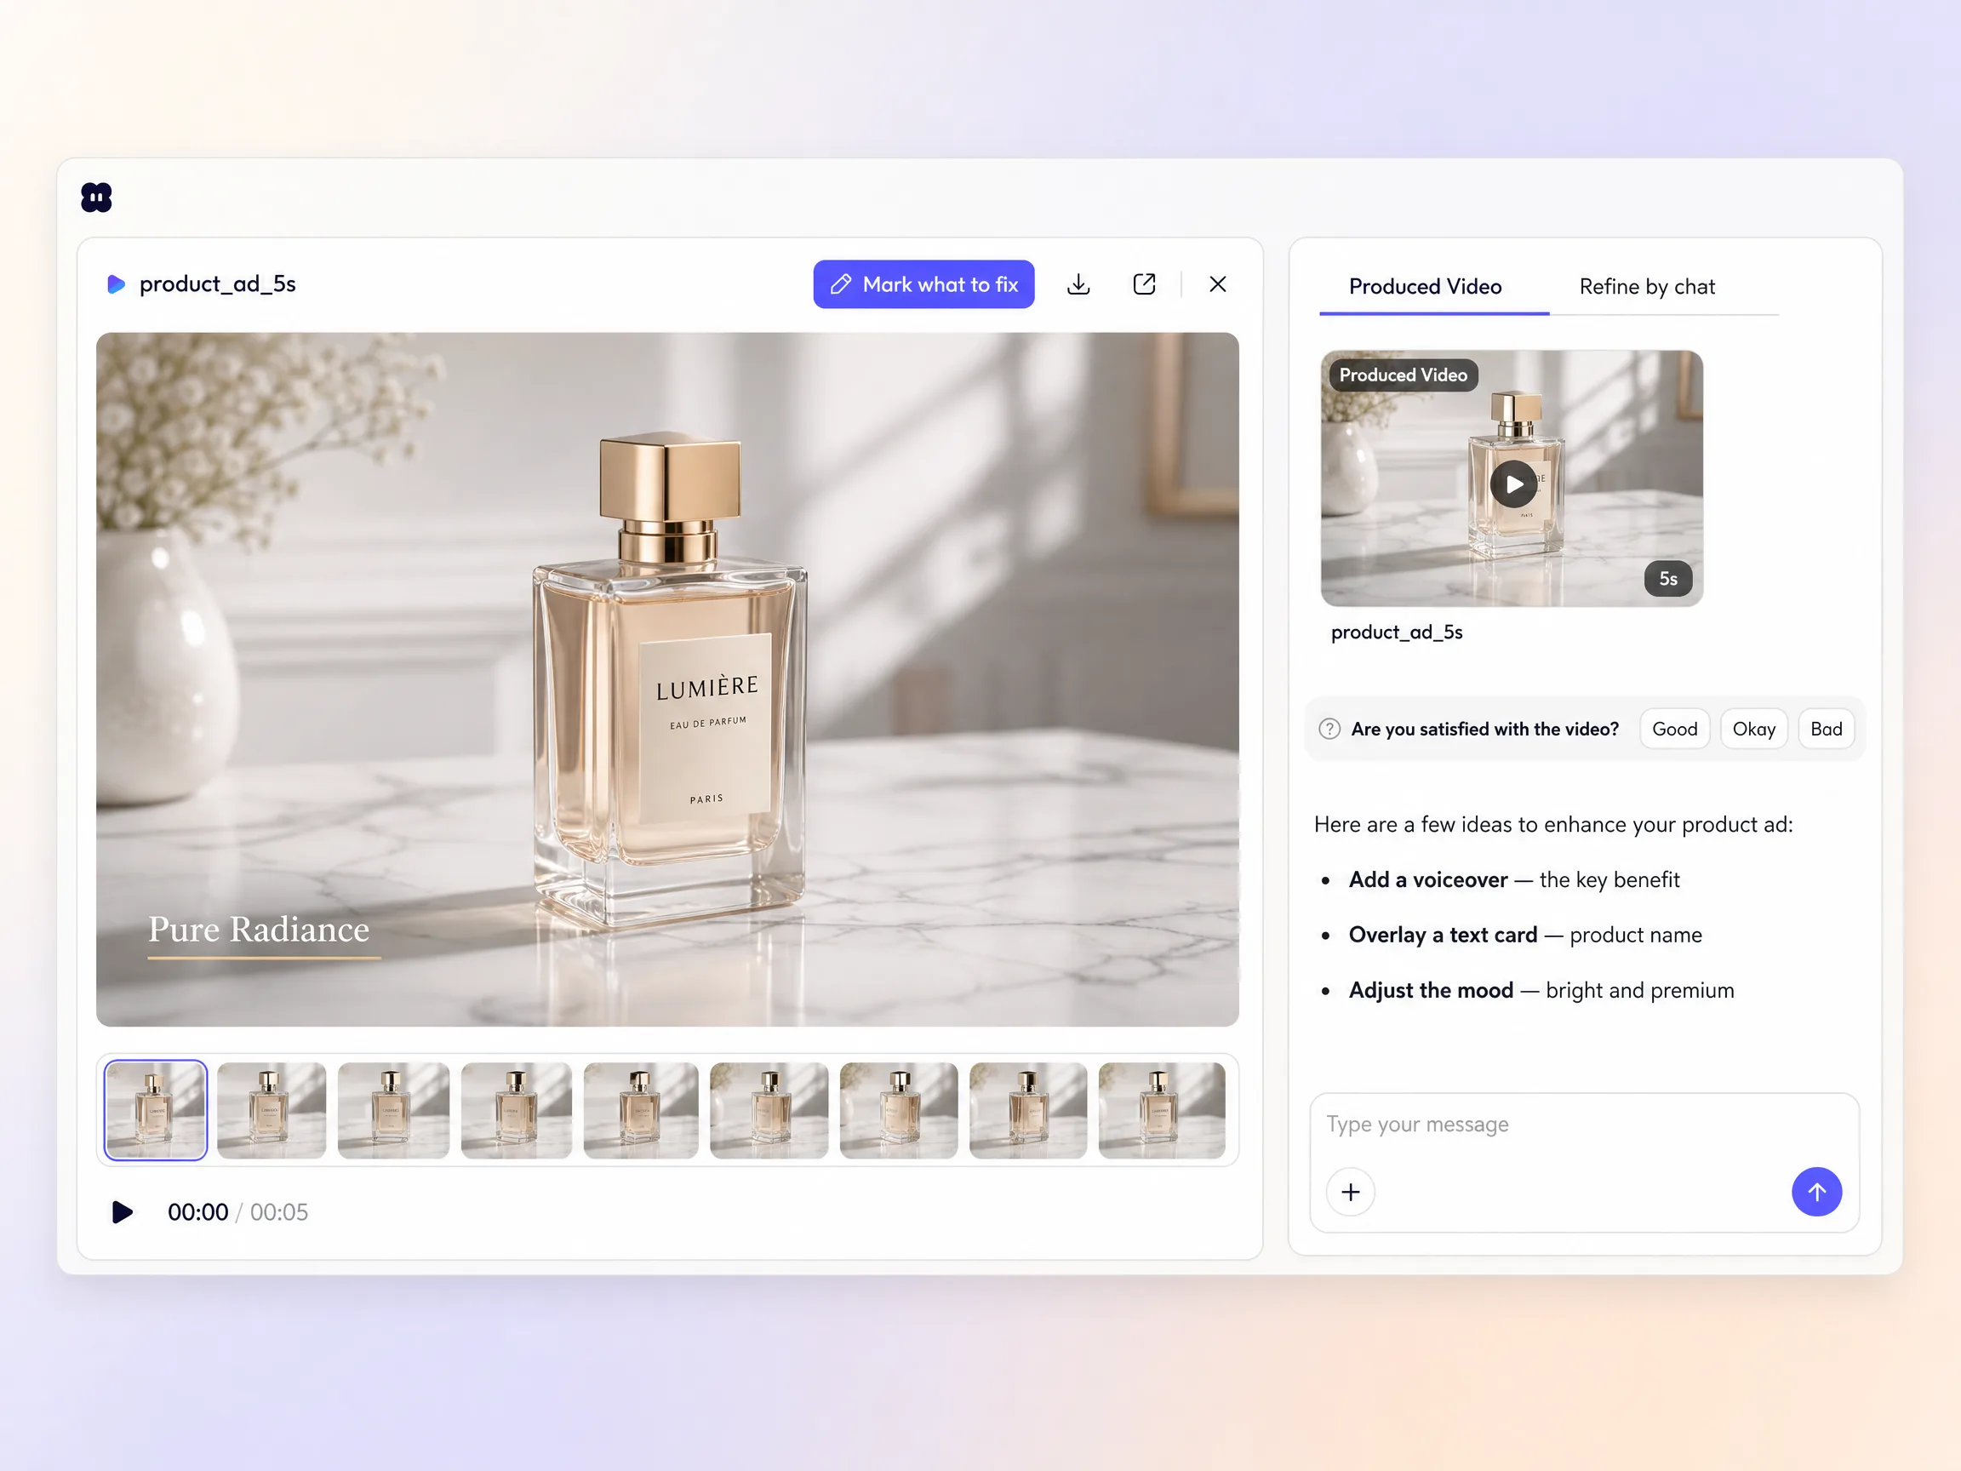Click the plus attachment button

[x=1350, y=1192]
